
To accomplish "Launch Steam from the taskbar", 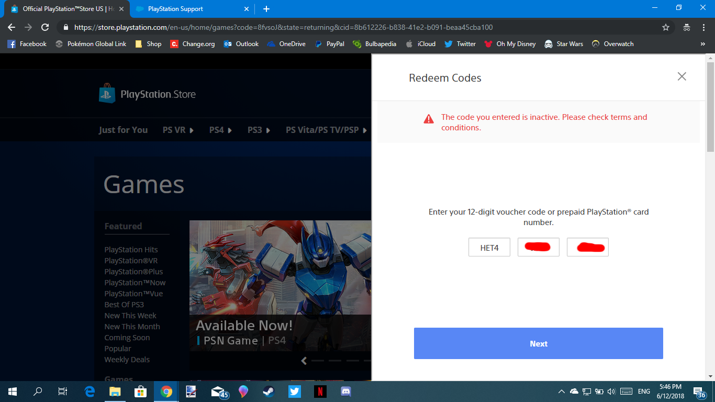I will click(x=269, y=392).
